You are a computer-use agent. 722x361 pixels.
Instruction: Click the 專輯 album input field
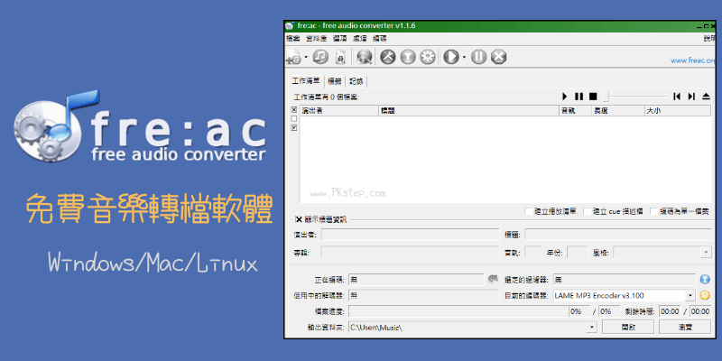click(410, 253)
